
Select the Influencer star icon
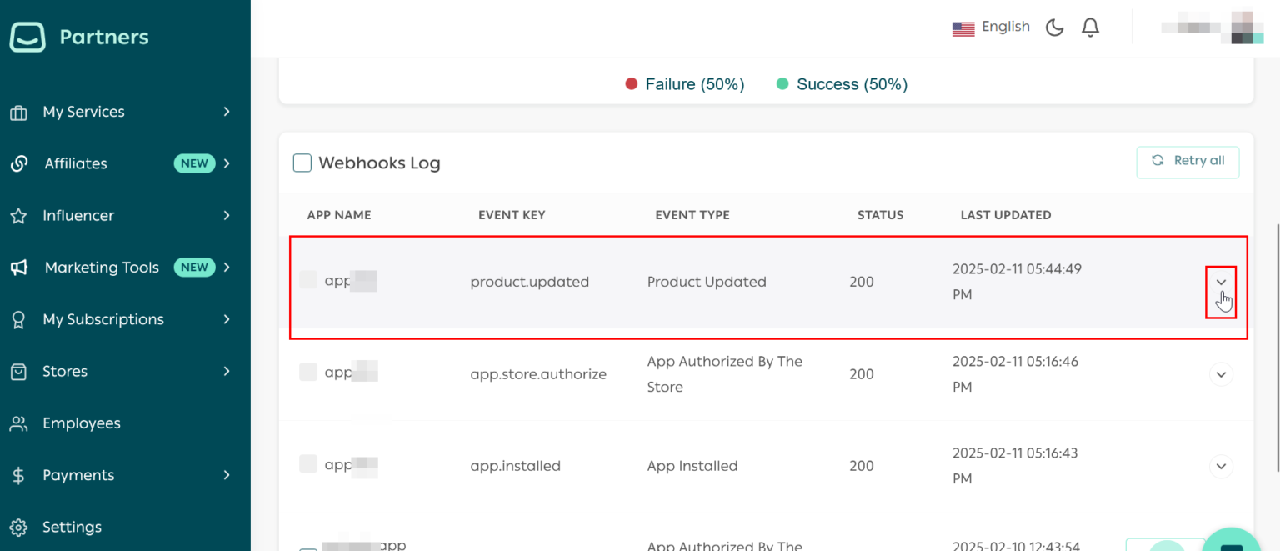pos(18,216)
